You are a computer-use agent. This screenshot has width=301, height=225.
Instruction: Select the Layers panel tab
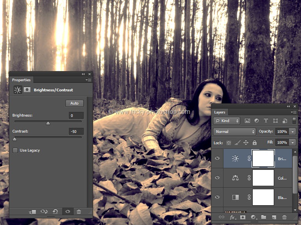pyautogui.click(x=220, y=112)
